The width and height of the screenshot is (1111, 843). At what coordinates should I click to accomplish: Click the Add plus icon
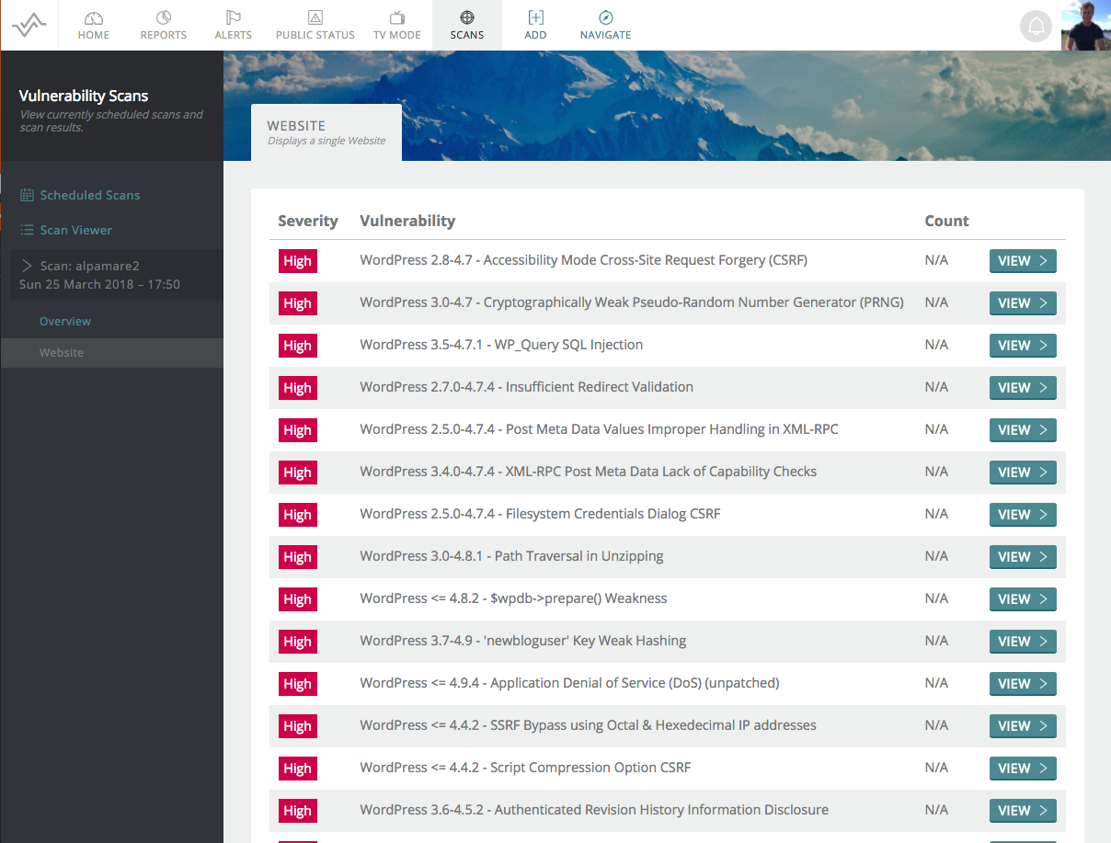coord(535,17)
